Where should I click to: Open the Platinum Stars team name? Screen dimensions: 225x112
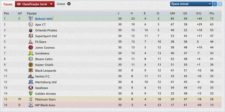coord(45,99)
